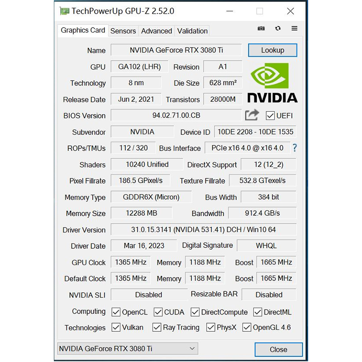Open the Validation tab
This screenshot has height=362, width=362.
point(192,31)
